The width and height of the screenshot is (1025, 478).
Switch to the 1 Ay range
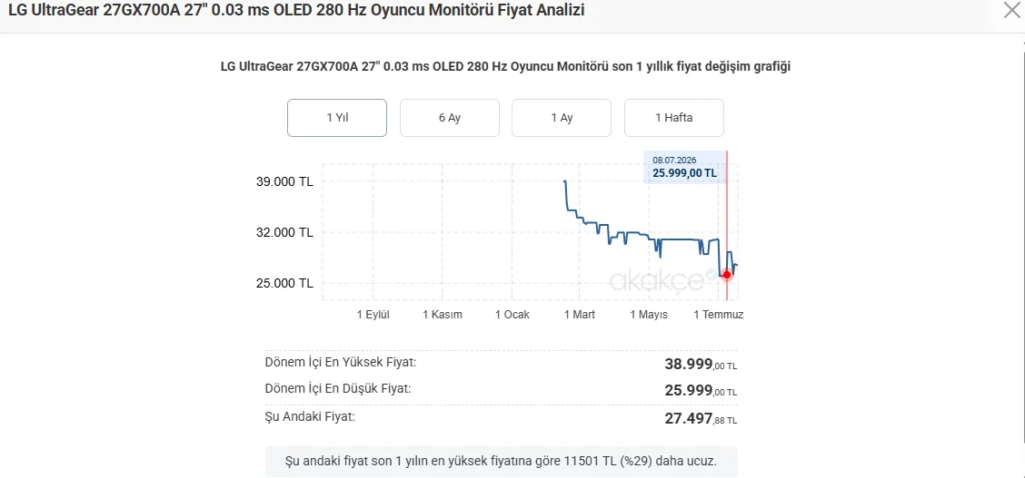[562, 118]
